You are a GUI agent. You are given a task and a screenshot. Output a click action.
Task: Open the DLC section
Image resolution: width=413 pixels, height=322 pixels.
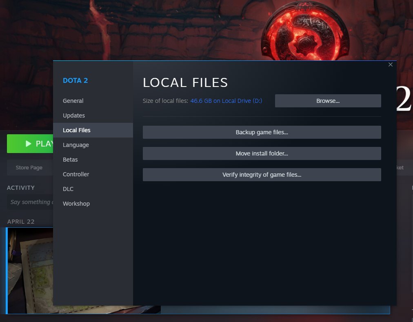click(93, 189)
